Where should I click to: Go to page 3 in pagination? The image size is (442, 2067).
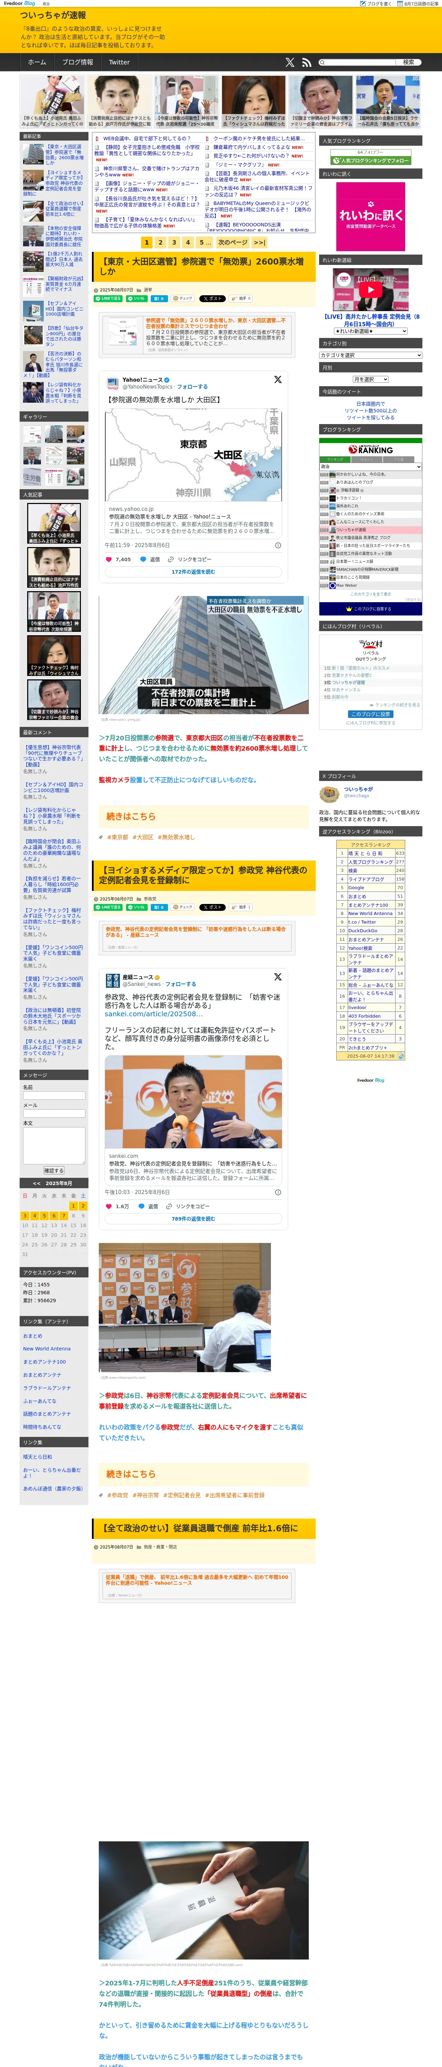pos(174,242)
